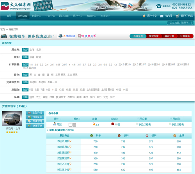Select 全部 for the 服务 filter
Image resolution: width=195 pixels, height=174 pixels.
pos(25,57)
